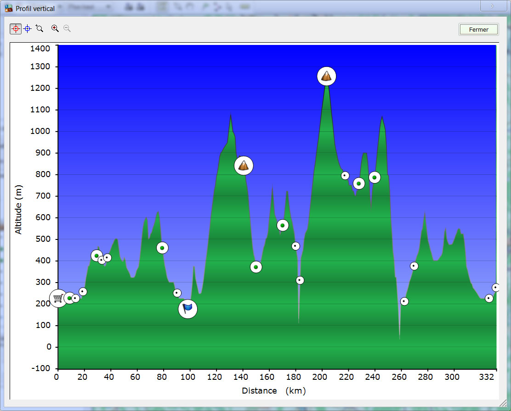Click the last waypoint at 332 km
Viewport: 511px width, 411px height.
click(x=496, y=288)
